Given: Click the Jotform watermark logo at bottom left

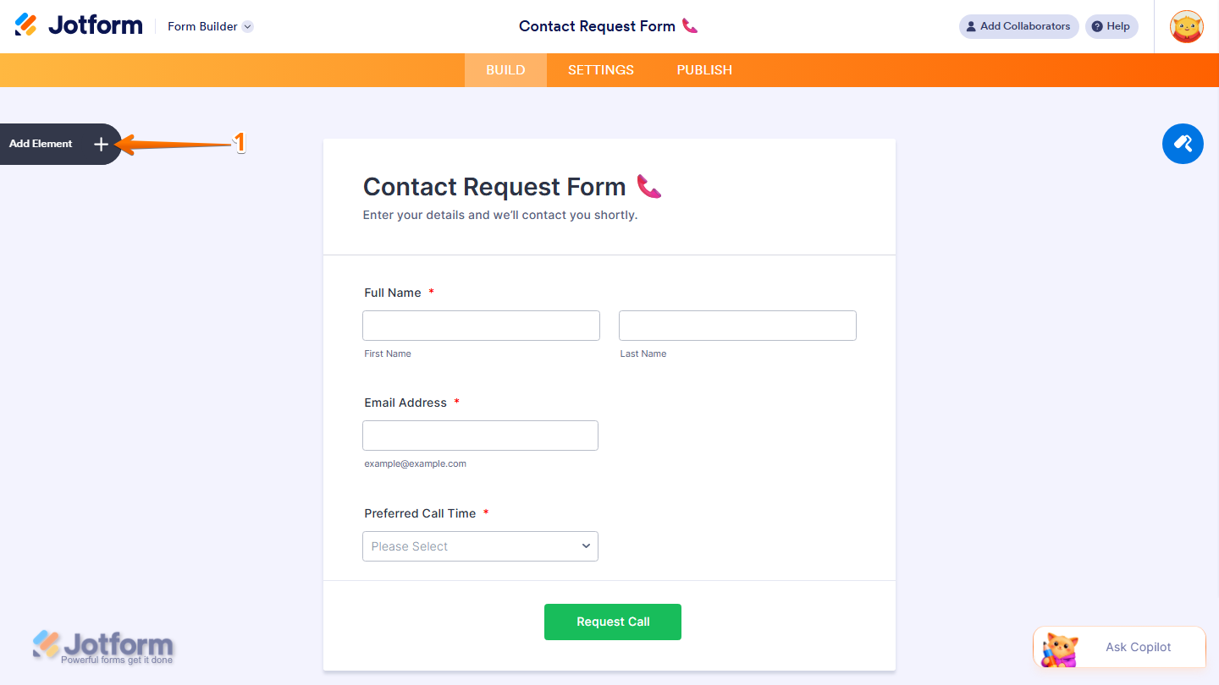Looking at the screenshot, I should (x=103, y=646).
